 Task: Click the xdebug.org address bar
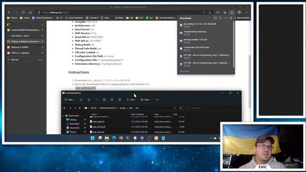tap(121, 12)
